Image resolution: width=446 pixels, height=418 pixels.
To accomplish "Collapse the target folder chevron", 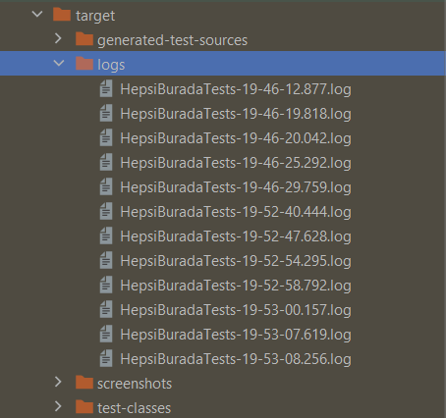I will point(37,14).
